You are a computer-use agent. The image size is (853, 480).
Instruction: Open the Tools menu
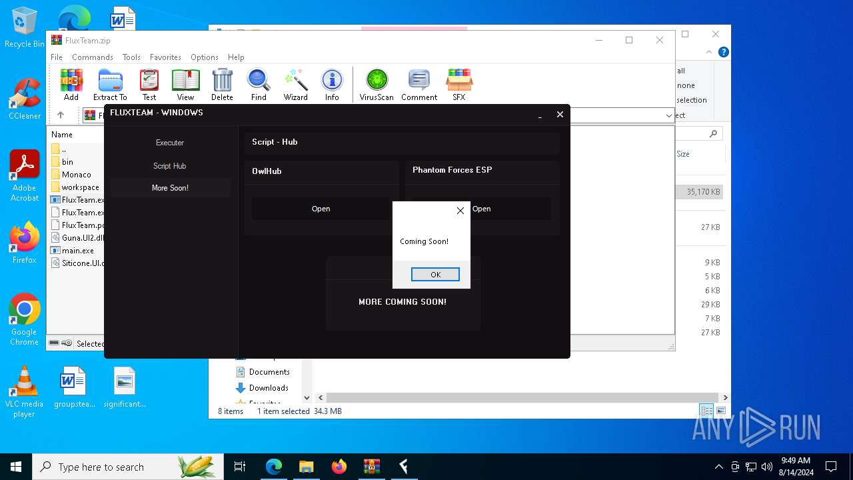coord(131,57)
